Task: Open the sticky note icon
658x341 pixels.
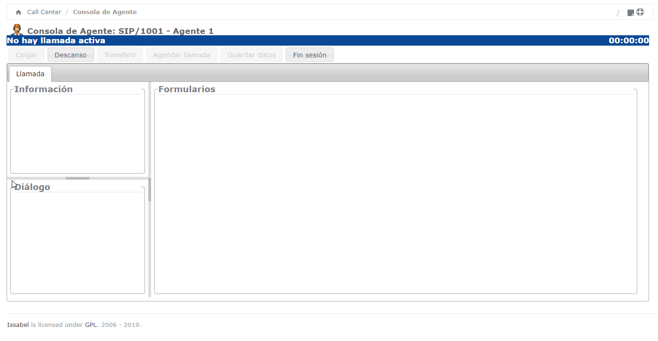Action: pos(631,13)
